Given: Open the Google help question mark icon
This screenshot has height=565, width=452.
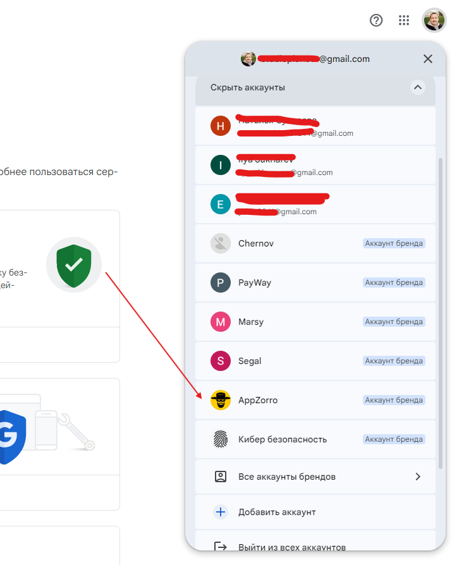Looking at the screenshot, I should point(376,20).
